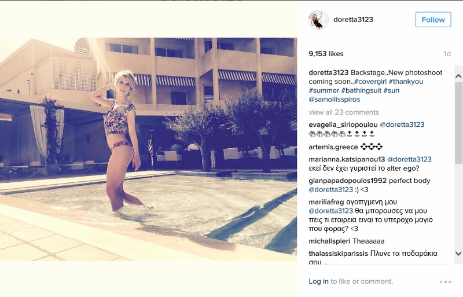Click the comments scrollbar thumb
The width and height of the screenshot is (463, 297).
458,123
